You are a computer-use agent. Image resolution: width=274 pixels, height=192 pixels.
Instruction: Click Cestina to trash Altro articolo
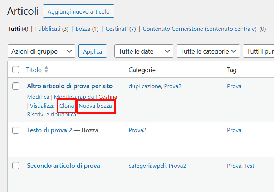108,97
